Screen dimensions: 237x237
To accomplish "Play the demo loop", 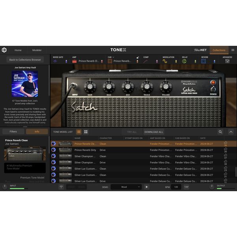I will pos(147,187).
